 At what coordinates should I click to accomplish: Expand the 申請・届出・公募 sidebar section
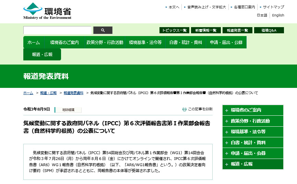pyautogui.click(x=253, y=153)
